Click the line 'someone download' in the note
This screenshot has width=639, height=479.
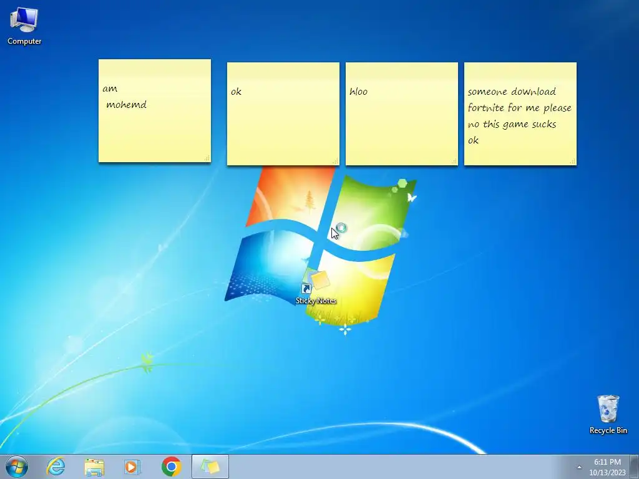point(512,92)
